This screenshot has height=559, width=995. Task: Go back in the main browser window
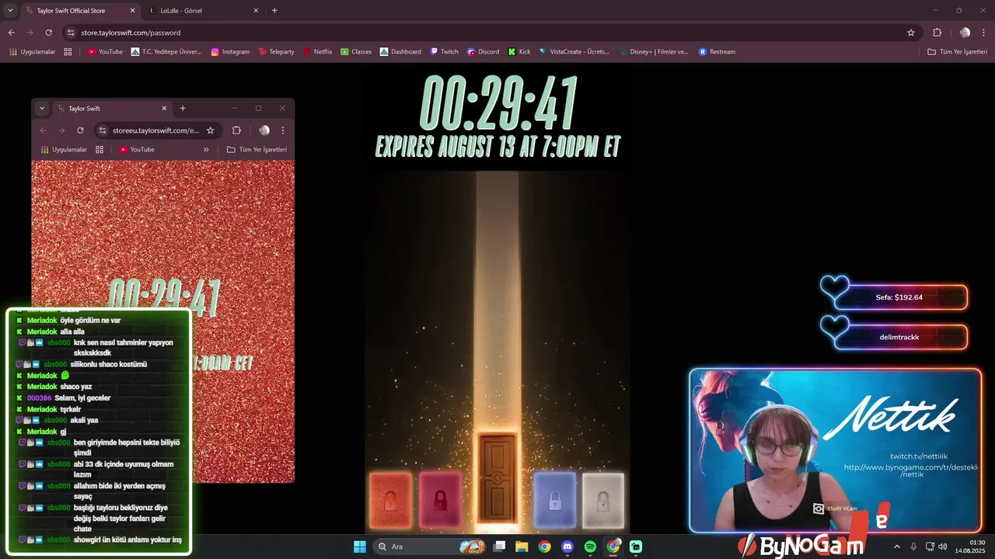coord(11,33)
